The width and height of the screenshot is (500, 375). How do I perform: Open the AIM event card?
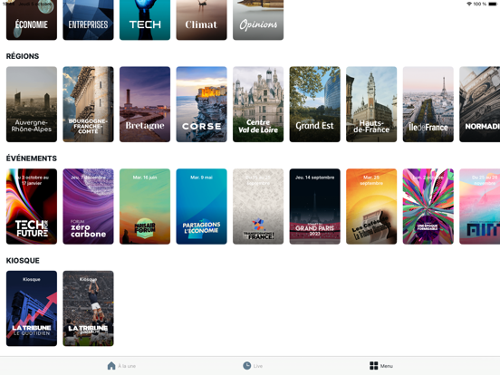point(479,207)
